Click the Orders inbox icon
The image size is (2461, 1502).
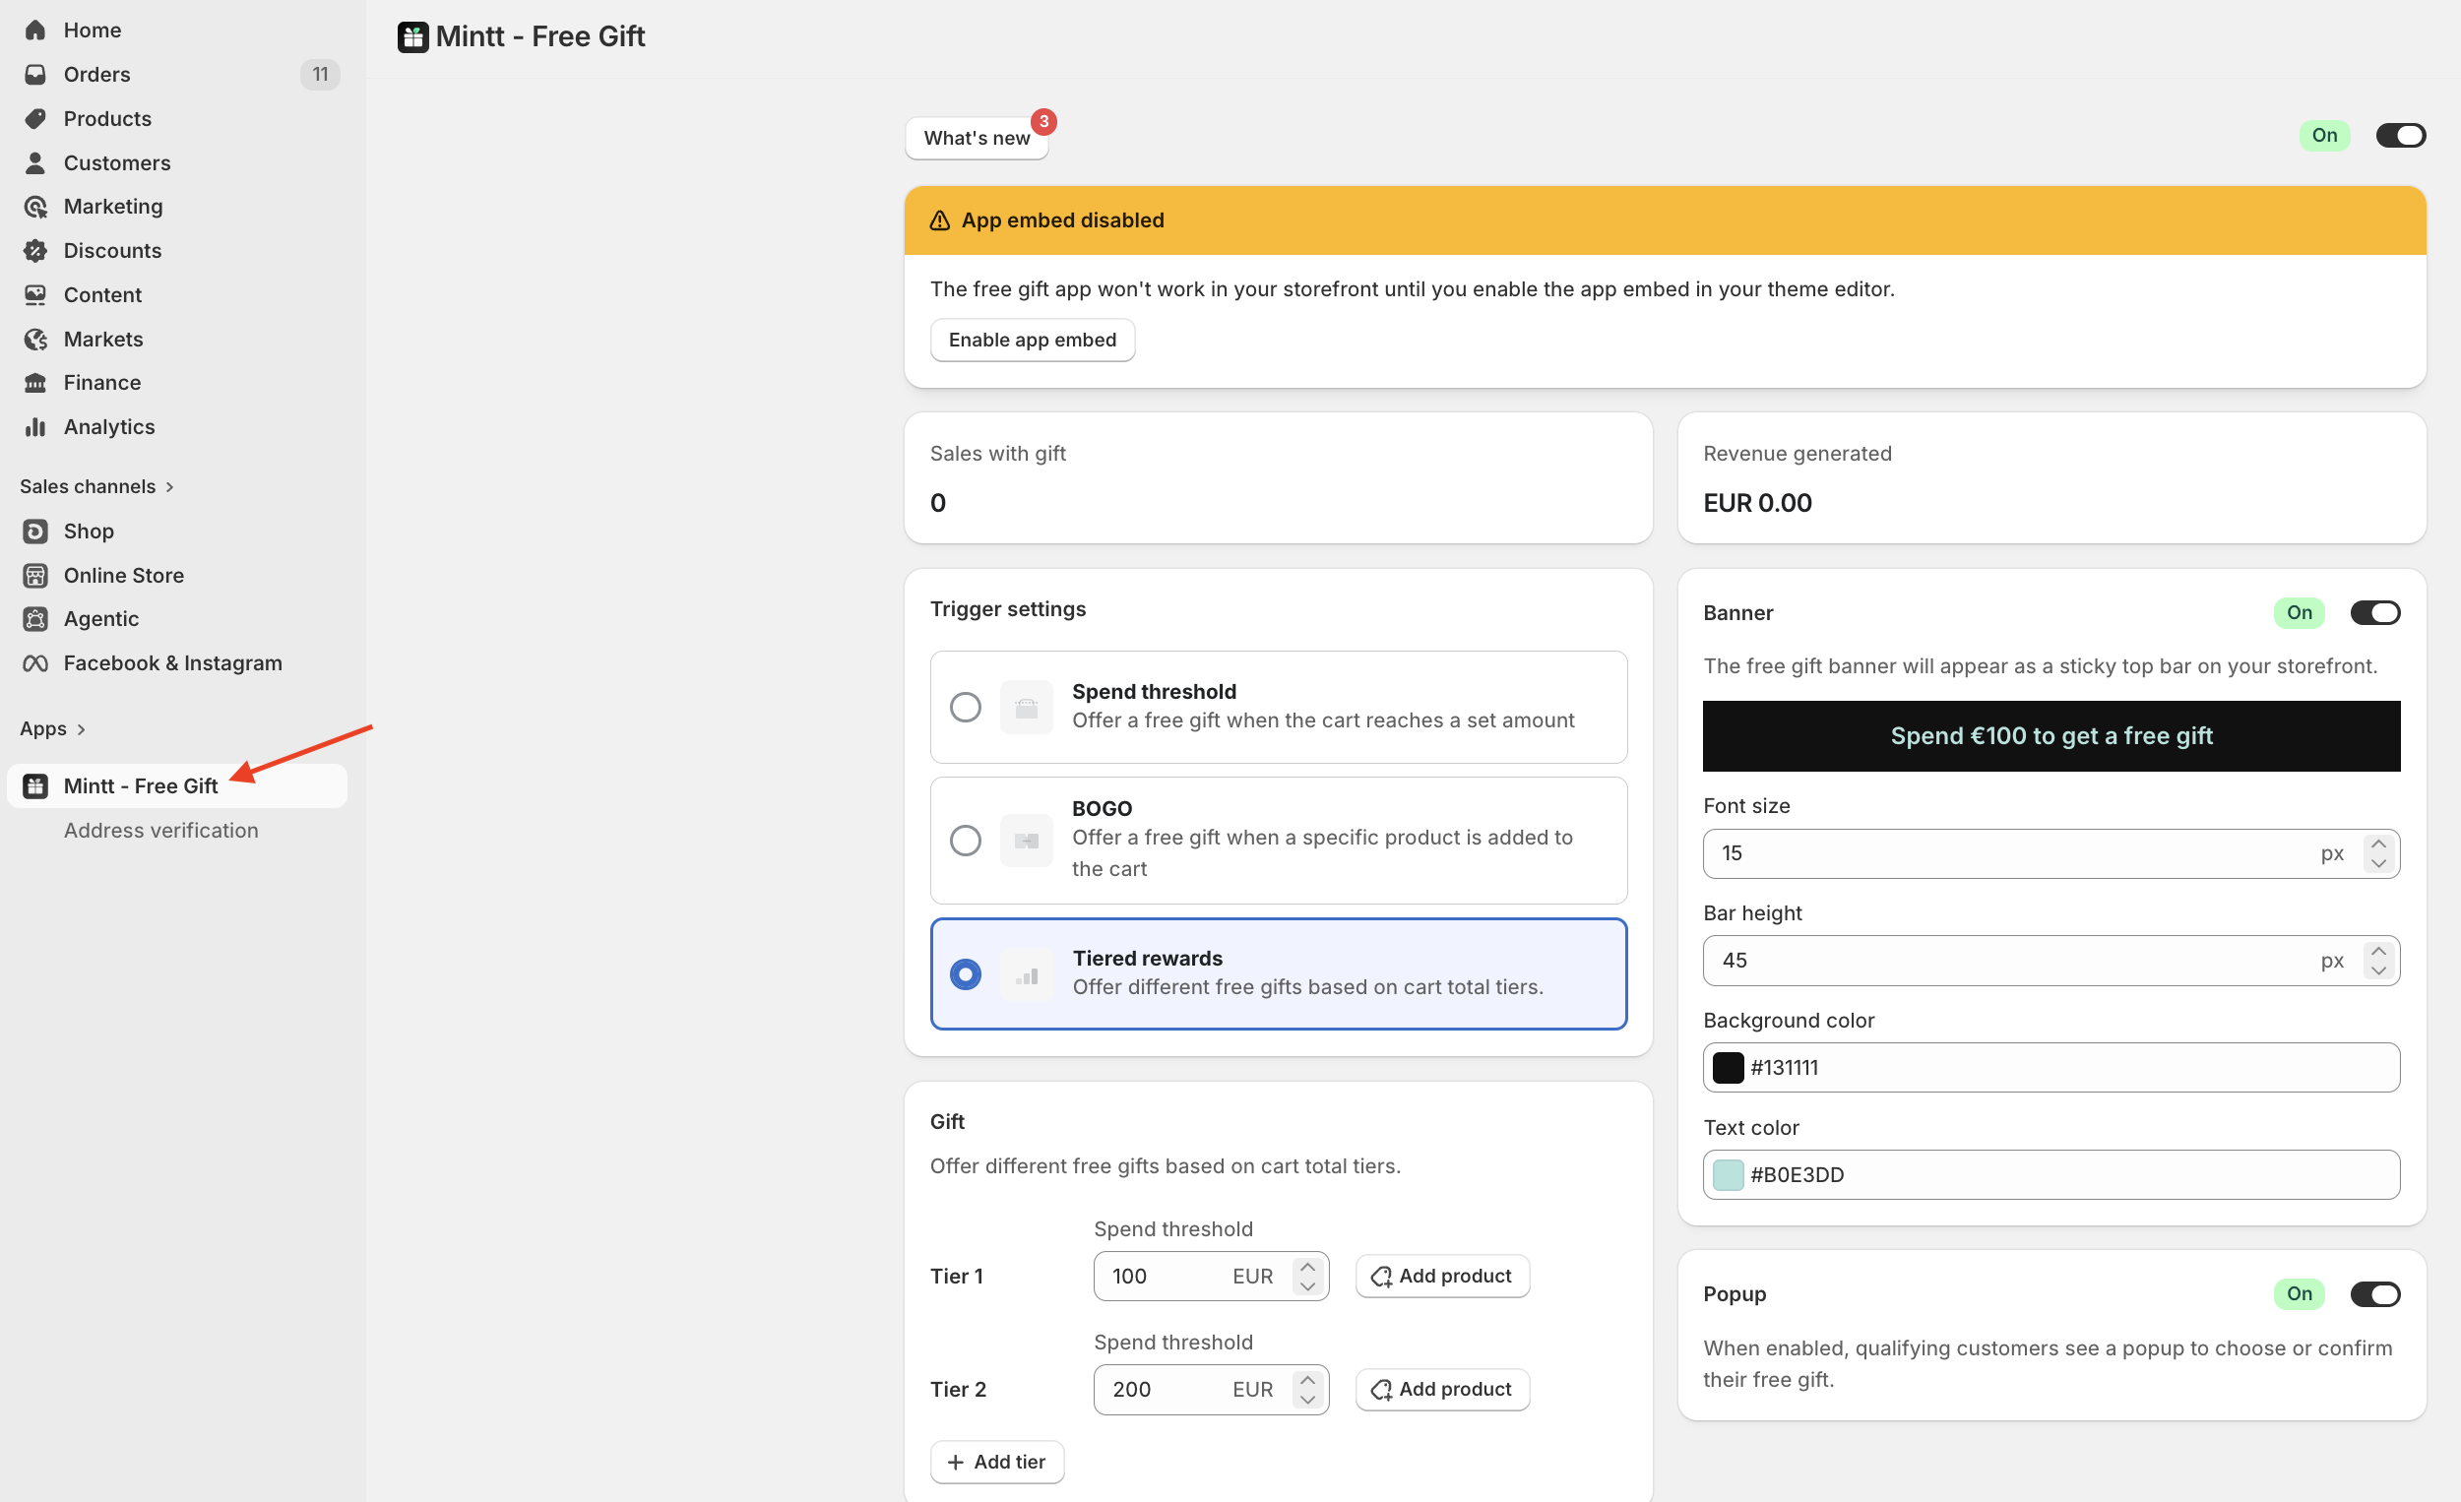coord(35,74)
